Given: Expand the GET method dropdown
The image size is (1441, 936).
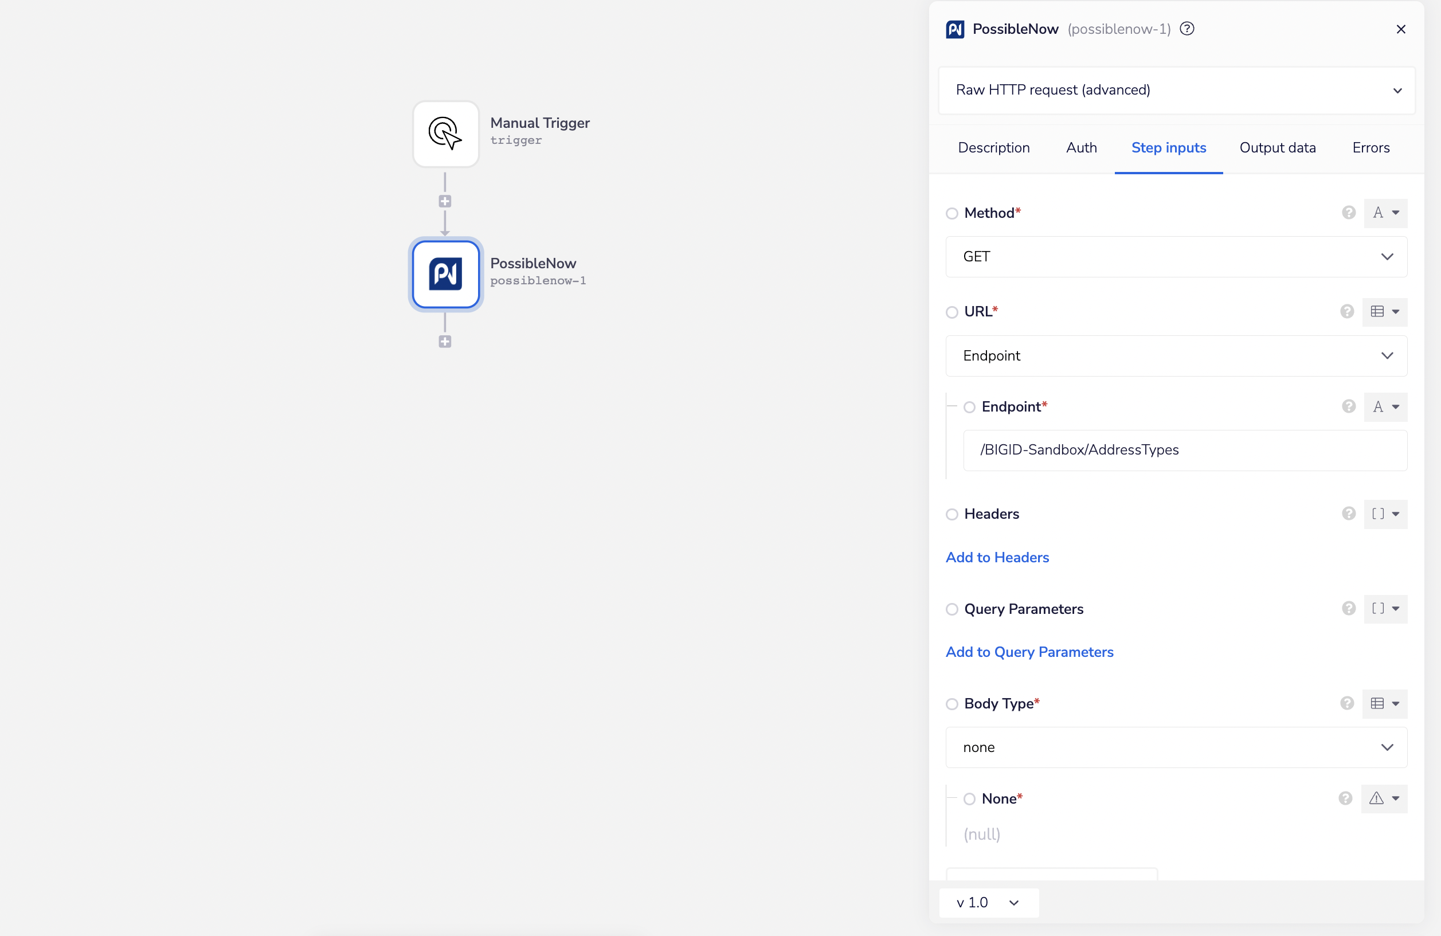Looking at the screenshot, I should click(1176, 257).
